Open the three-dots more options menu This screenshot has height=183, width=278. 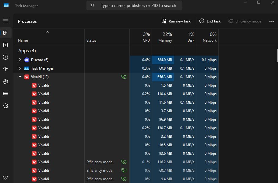click(272, 21)
